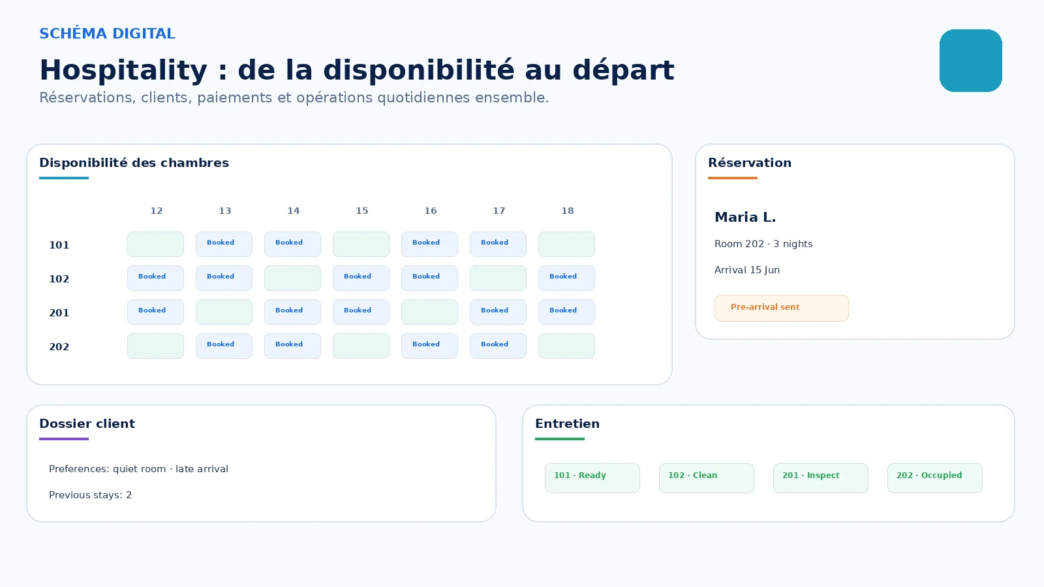
Task: Click the SCHÉMA DIGITAL label
Action: click(107, 34)
